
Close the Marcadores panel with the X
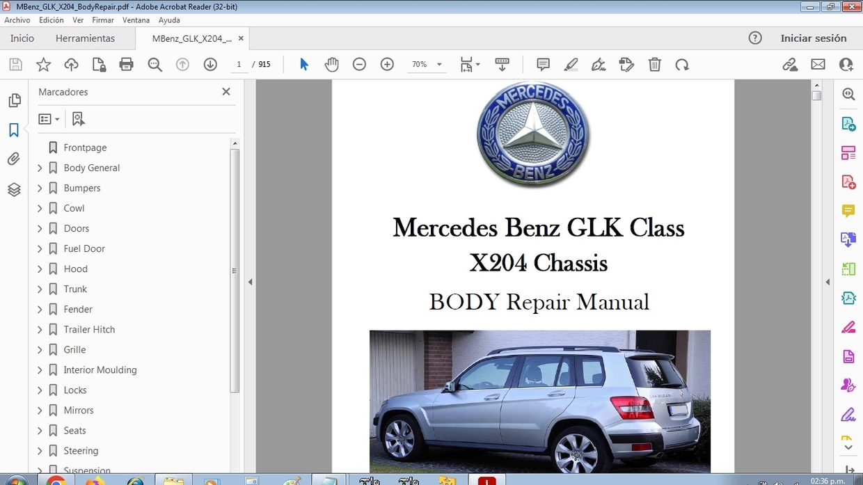[x=225, y=91]
